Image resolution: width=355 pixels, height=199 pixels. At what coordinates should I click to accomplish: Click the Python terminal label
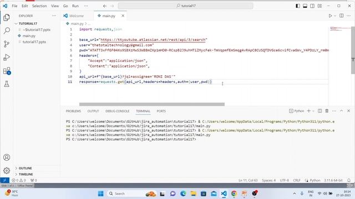(x=297, y=111)
